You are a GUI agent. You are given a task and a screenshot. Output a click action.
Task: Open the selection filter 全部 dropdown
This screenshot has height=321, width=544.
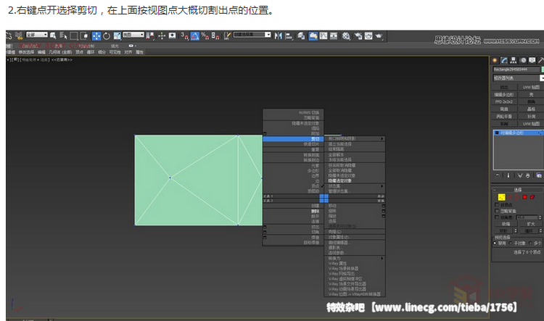coord(37,35)
